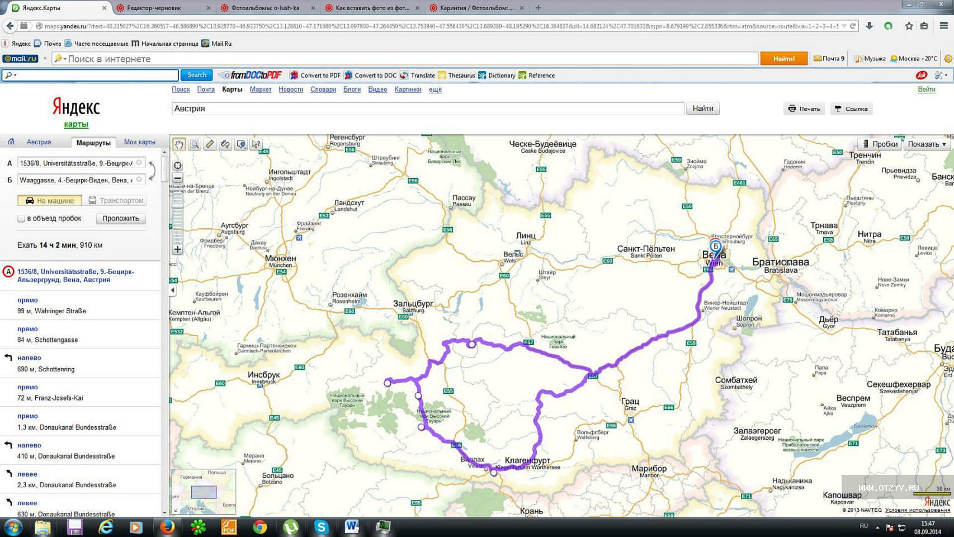The width and height of the screenshot is (954, 537).
Task: Click the blue Search button
Action: coord(196,75)
